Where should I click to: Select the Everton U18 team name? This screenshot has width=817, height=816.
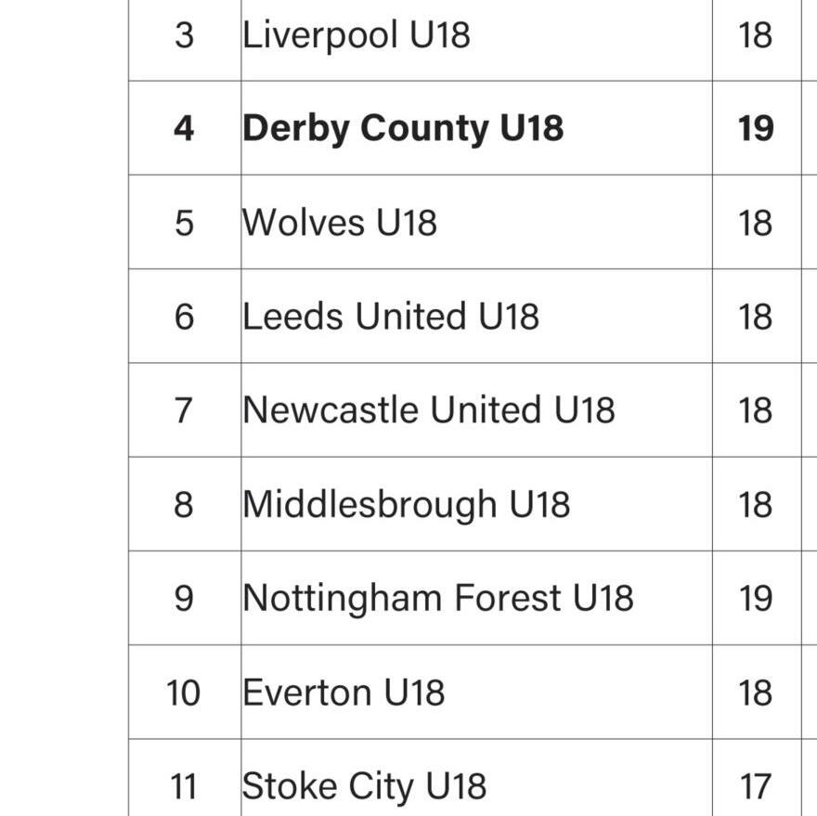[344, 693]
